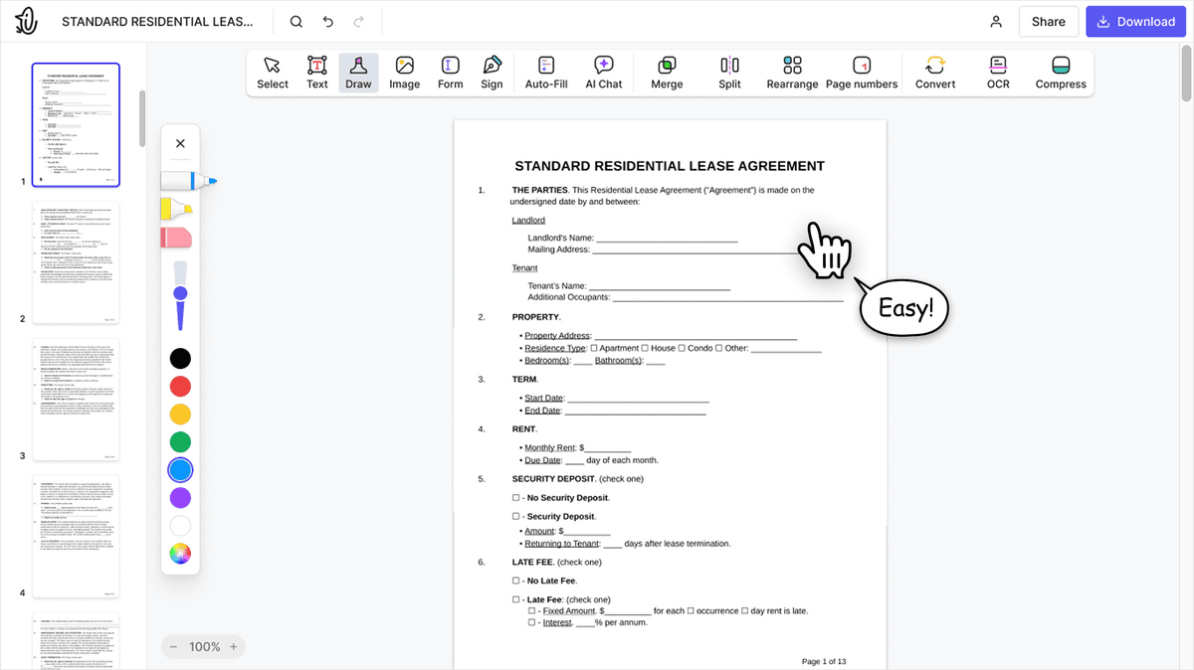Viewport: 1194px width, 670px height.
Task: Check the Apartment residence type box
Action: pos(594,348)
